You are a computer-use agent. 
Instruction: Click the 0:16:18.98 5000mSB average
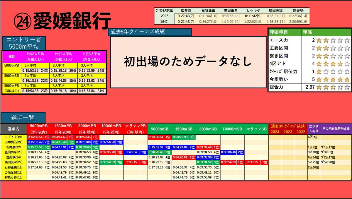click(30, 80)
